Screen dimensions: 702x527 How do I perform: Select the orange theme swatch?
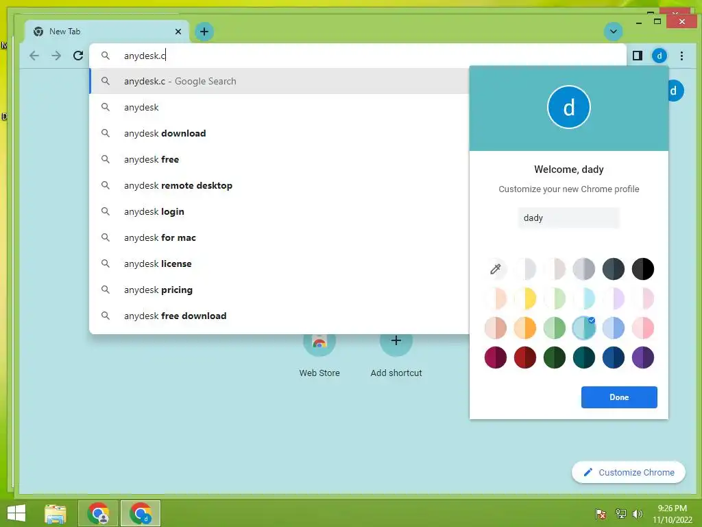[524, 328]
